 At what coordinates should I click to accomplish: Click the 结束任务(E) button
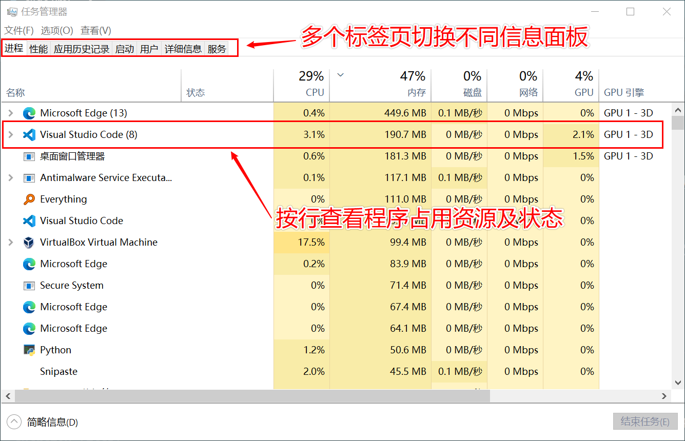[645, 422]
